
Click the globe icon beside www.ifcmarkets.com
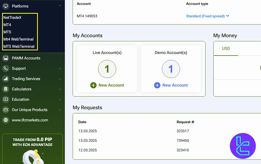5,120
